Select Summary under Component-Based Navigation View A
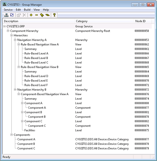Screen dimensions: 157x161 pyautogui.click(x=30, y=99)
